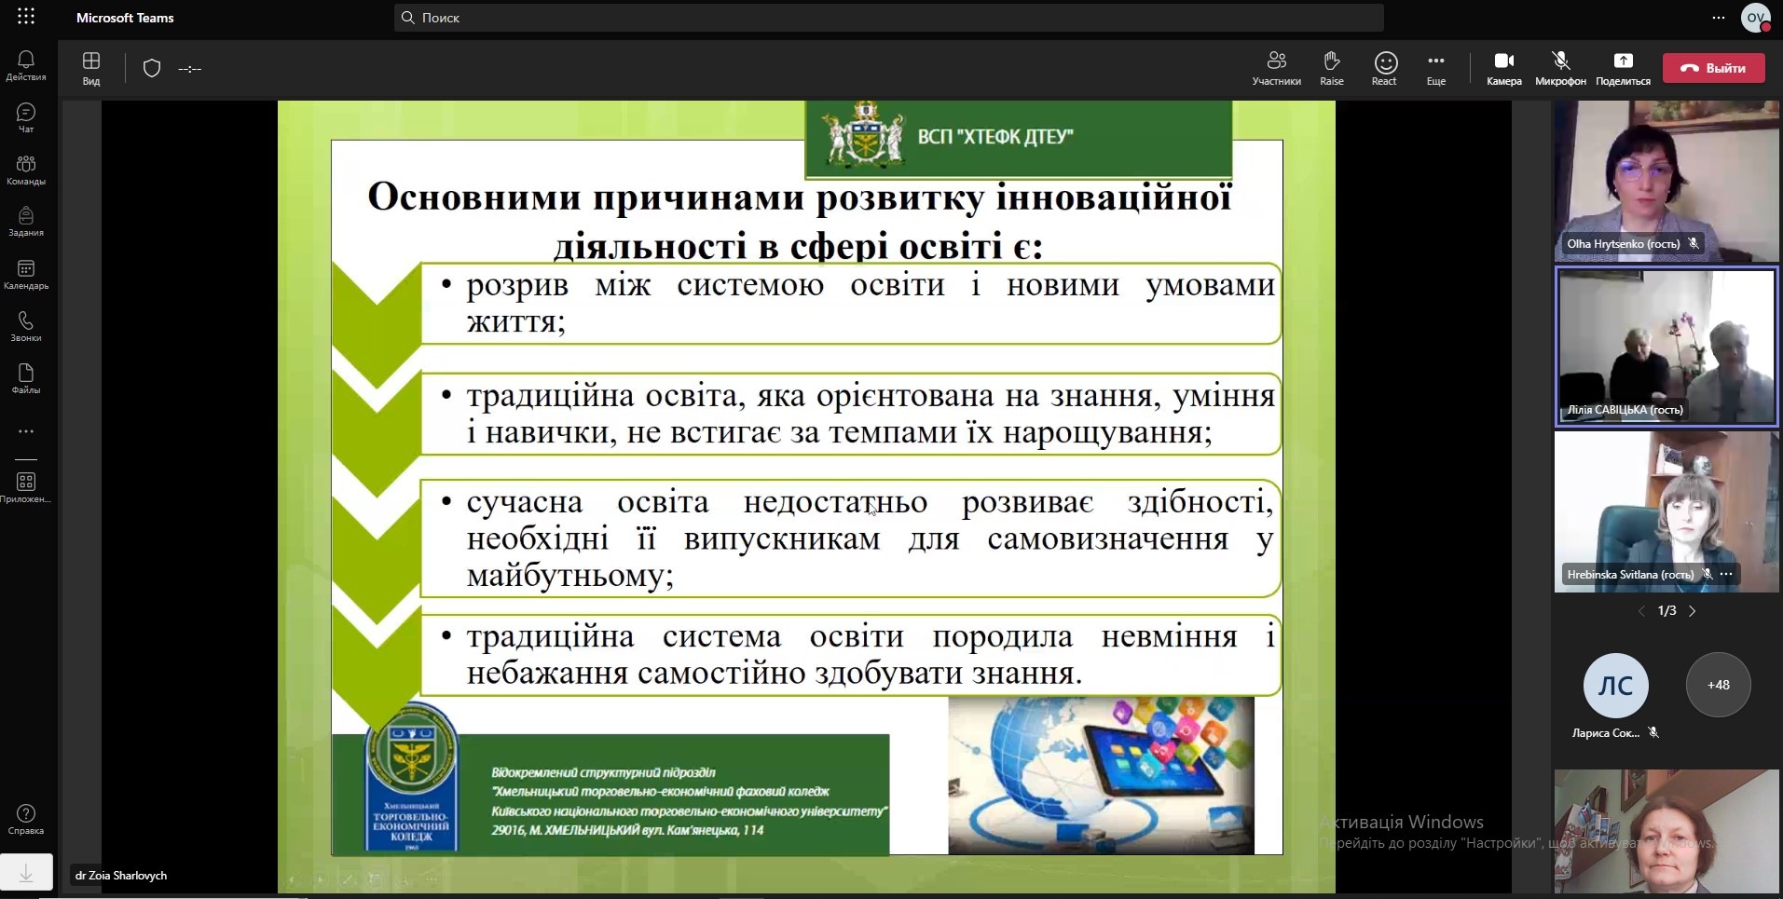Show the +48 additional participants
The height and width of the screenshot is (899, 1783).
(1718, 685)
